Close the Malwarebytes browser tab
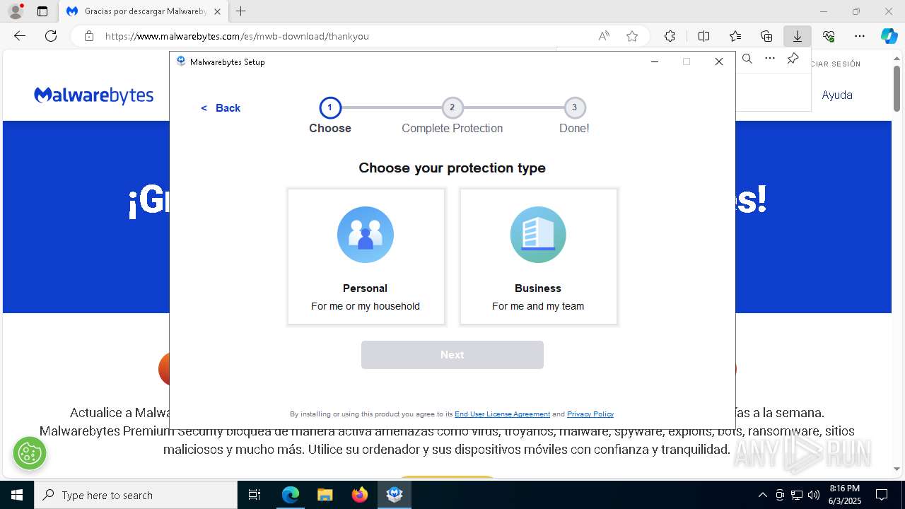The image size is (905, 509). [x=217, y=11]
